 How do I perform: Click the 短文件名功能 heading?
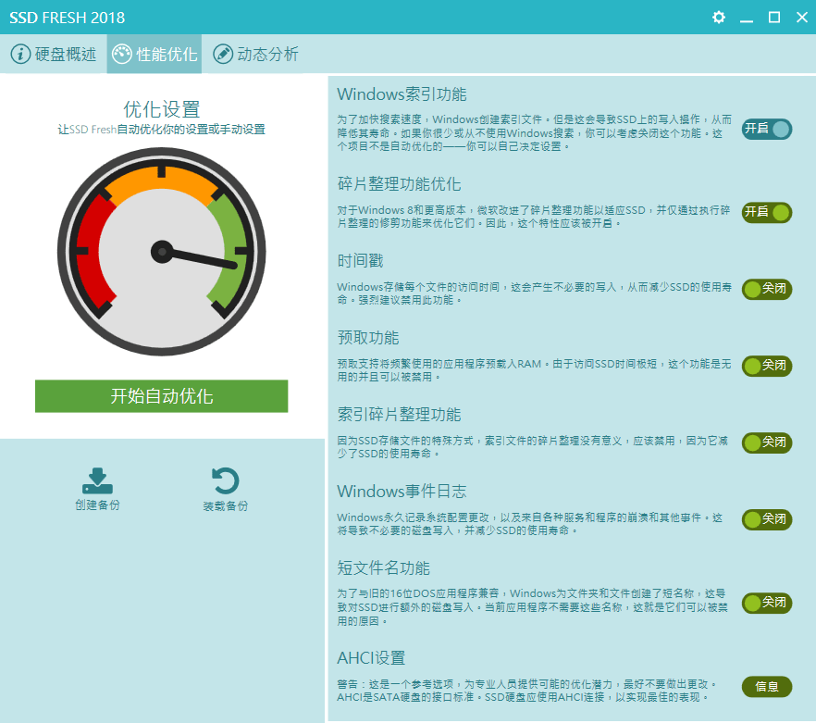pyautogui.click(x=384, y=567)
